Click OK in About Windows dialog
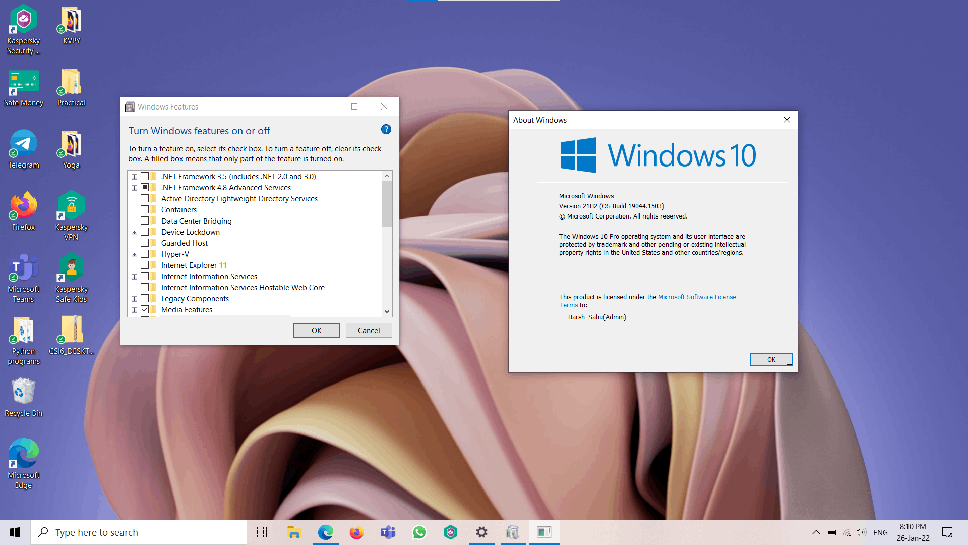 [x=771, y=359]
